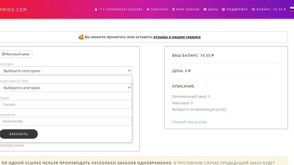Click the money icon beside БАЛАНС
Image resolution: width=294 pixels, height=165 pixels.
click(x=253, y=9)
